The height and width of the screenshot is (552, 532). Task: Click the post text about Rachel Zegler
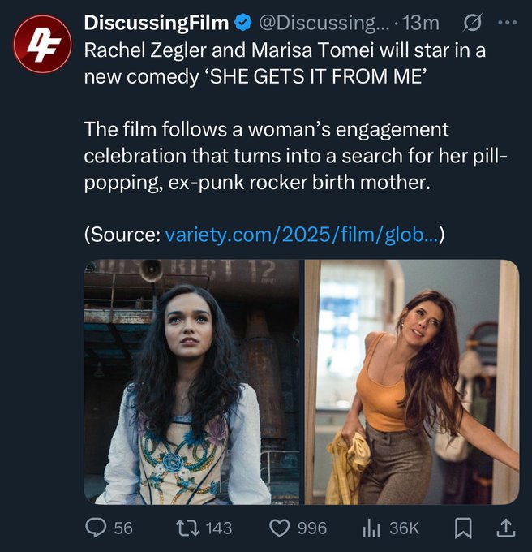pos(284,62)
